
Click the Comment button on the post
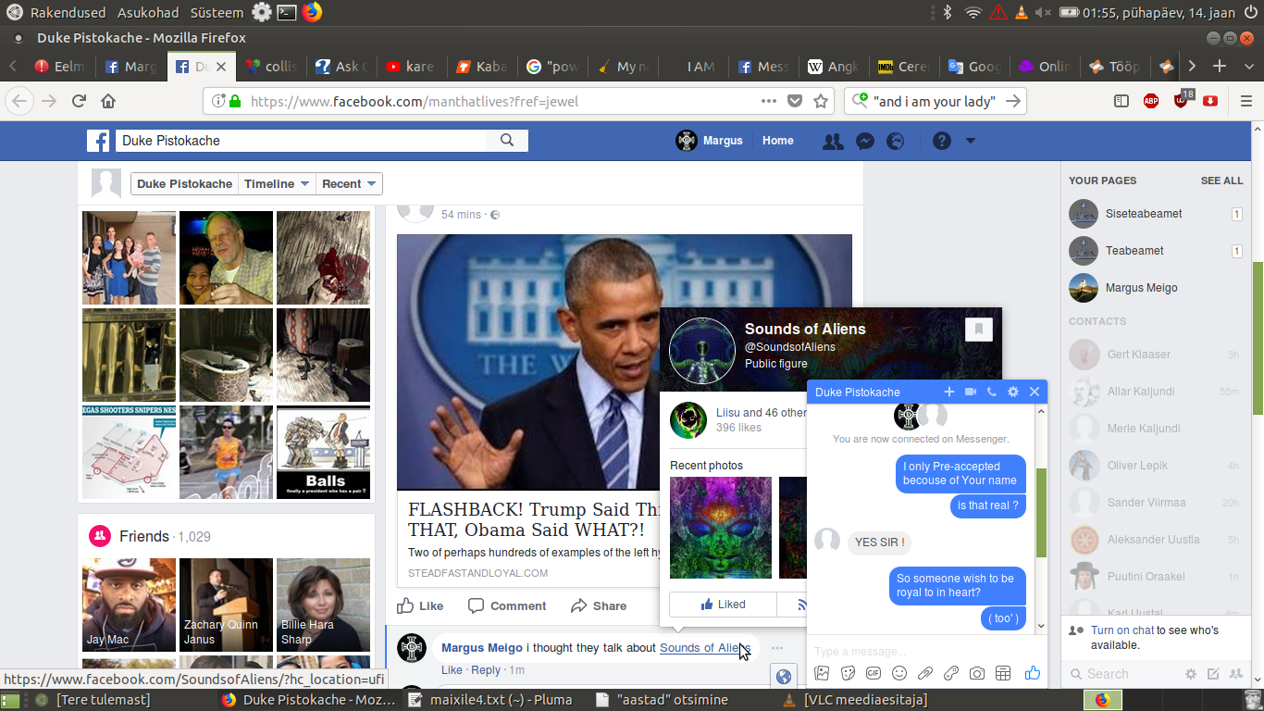click(507, 605)
